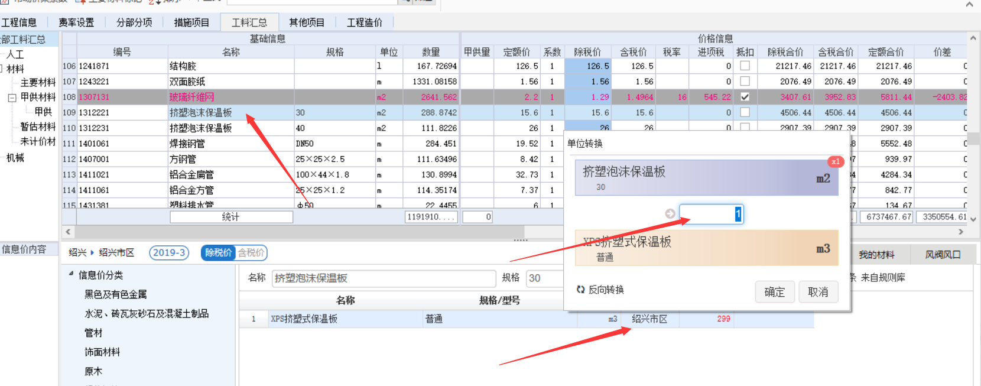
Task: Open 原木 category
Action: coord(93,371)
